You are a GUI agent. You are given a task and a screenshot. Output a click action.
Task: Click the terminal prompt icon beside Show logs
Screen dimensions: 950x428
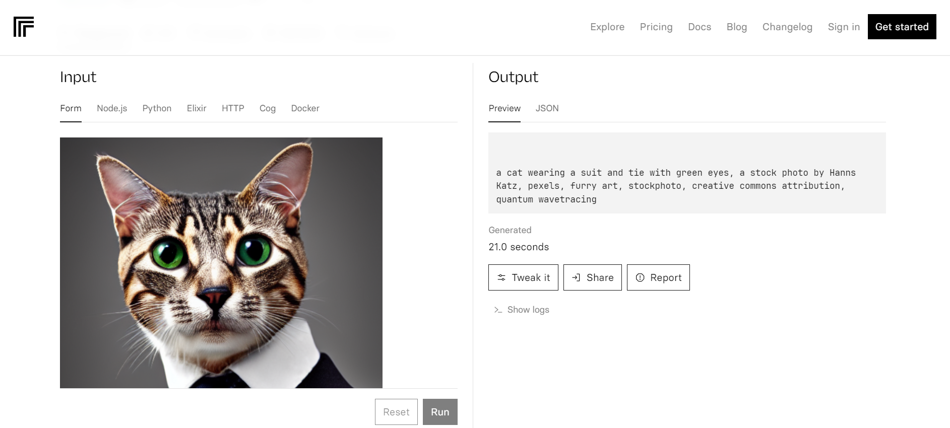tap(498, 310)
